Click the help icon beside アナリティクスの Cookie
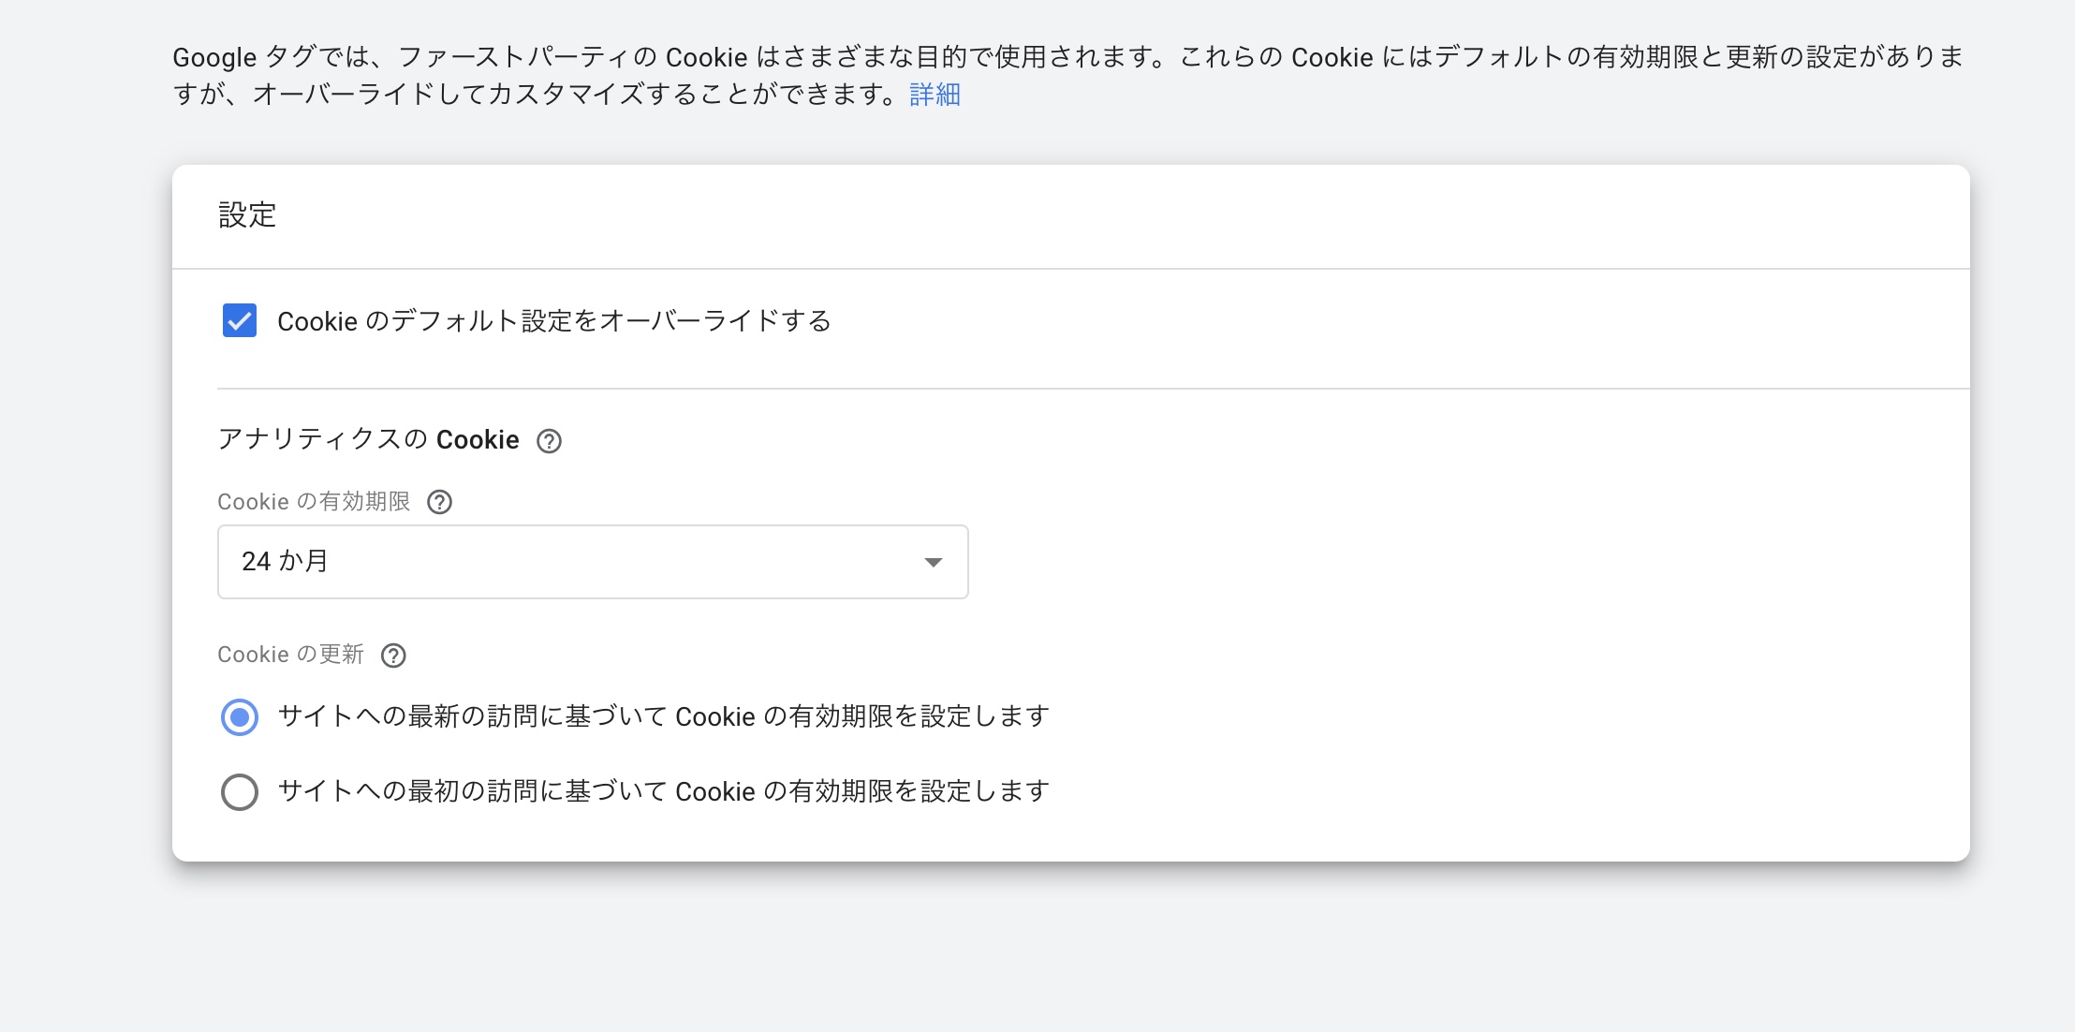 pos(549,441)
